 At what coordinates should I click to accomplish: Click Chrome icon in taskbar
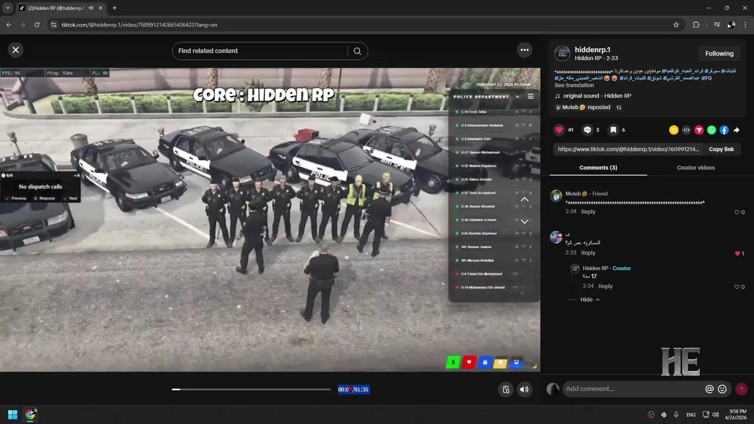[31, 415]
